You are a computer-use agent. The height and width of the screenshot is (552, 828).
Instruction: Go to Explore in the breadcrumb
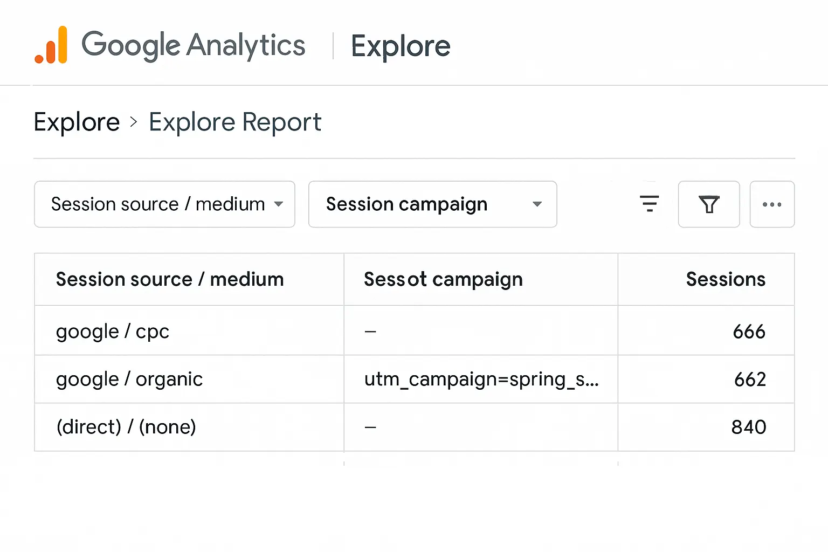77,122
